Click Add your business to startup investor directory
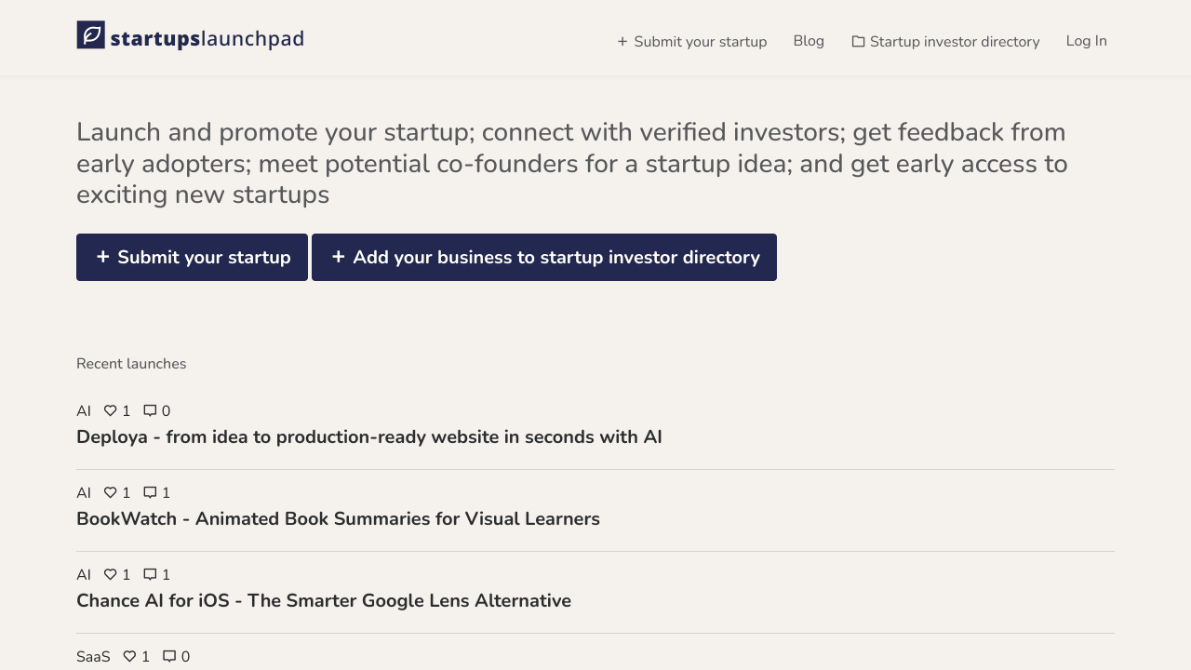 (x=544, y=257)
